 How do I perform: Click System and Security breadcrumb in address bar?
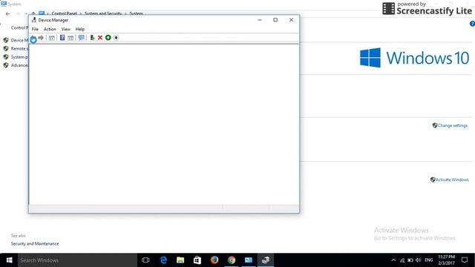tap(103, 13)
